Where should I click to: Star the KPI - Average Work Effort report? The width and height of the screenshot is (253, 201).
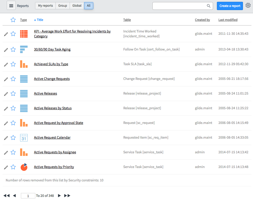pyautogui.click(x=13, y=34)
